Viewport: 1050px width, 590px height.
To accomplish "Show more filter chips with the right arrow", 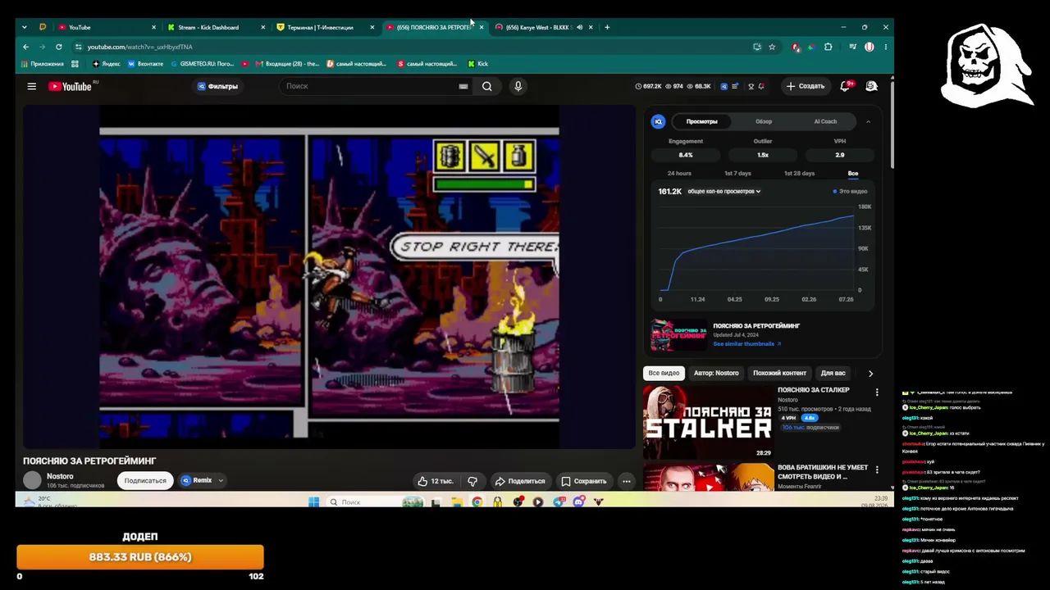I will pyautogui.click(x=870, y=373).
